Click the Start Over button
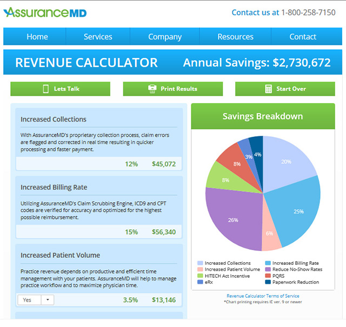The image size is (346, 327). tap(285, 89)
